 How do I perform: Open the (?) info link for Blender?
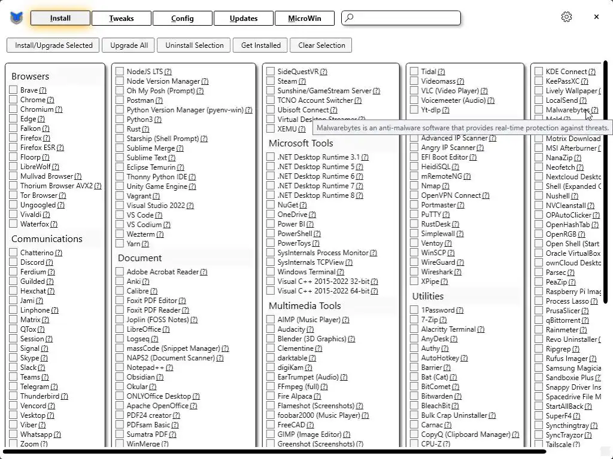tap(351, 339)
